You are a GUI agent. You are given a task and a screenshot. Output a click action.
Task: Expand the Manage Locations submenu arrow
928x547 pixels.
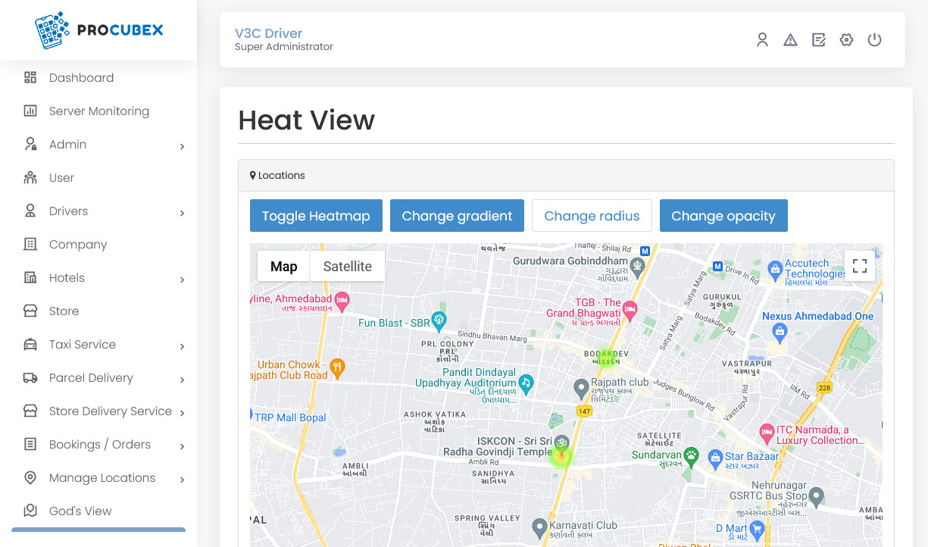click(x=182, y=480)
